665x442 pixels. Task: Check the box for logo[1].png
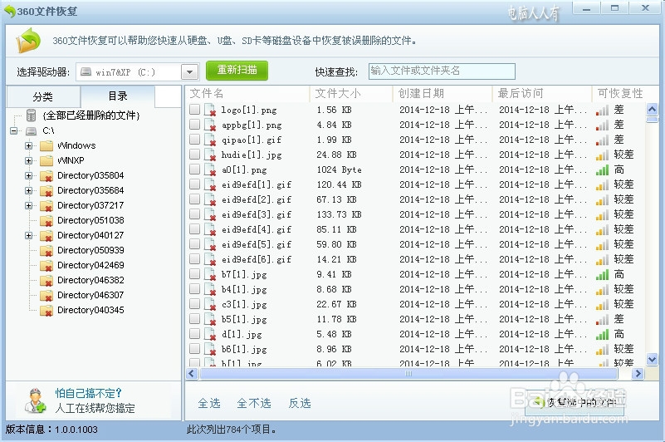click(x=194, y=110)
